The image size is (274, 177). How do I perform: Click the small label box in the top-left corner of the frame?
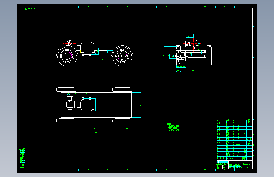31,9
